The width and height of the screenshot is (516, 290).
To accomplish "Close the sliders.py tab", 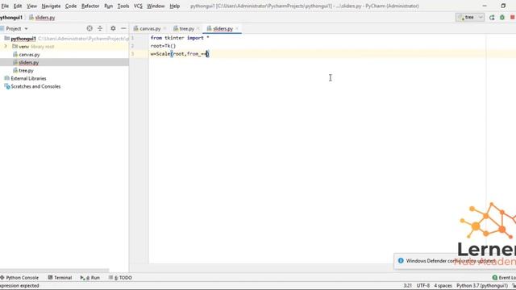I will pyautogui.click(x=237, y=29).
